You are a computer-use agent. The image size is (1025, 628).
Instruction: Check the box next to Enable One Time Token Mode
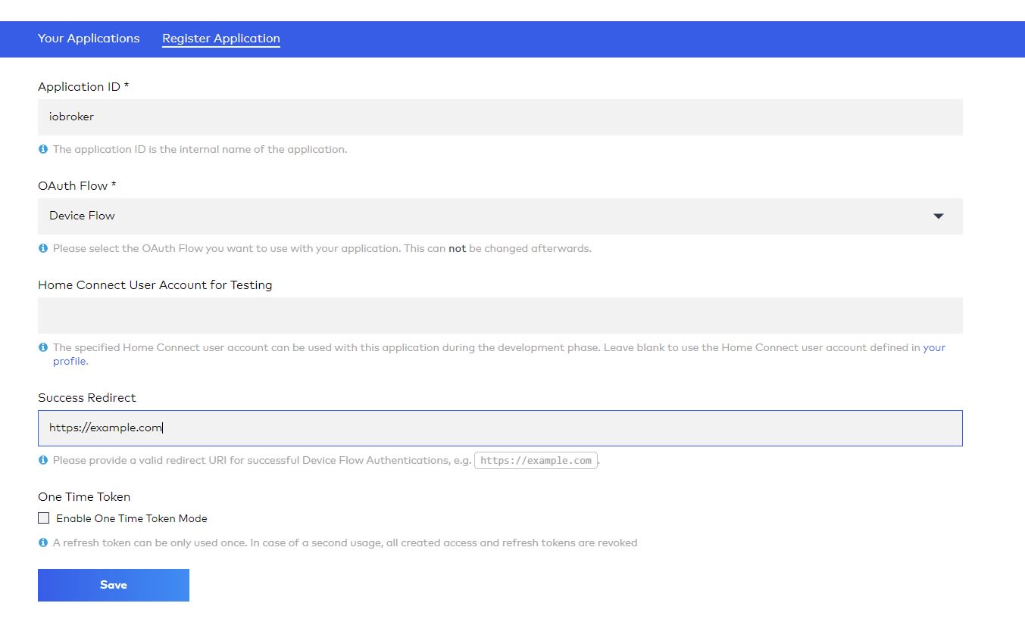[x=44, y=518]
